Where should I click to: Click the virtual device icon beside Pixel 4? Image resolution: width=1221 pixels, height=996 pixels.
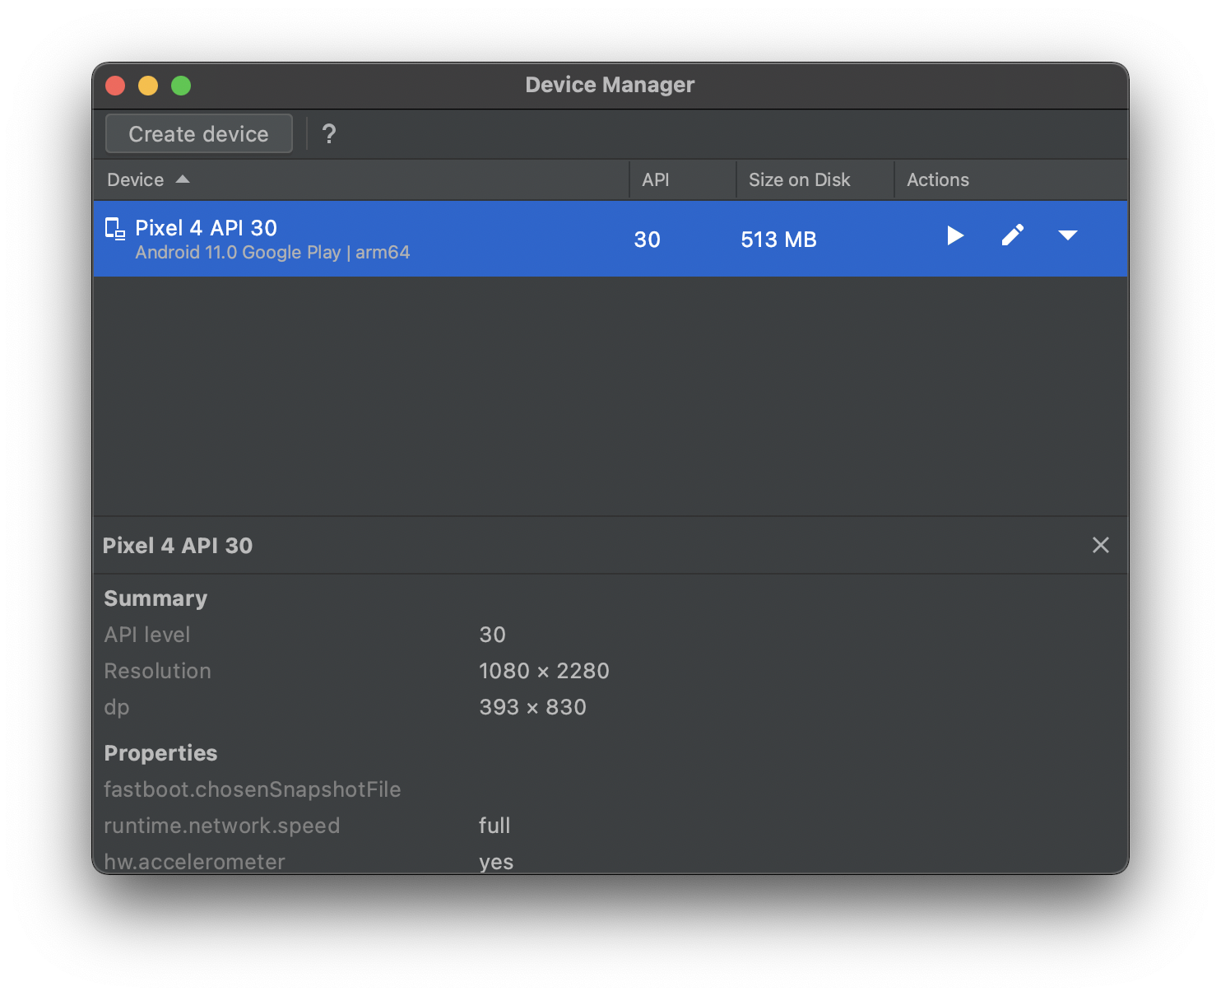click(115, 228)
